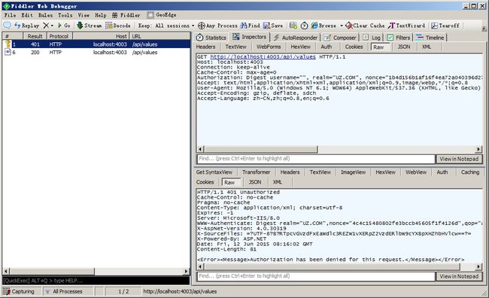
Task: Switch to the Timeline tab
Action: coord(430,38)
